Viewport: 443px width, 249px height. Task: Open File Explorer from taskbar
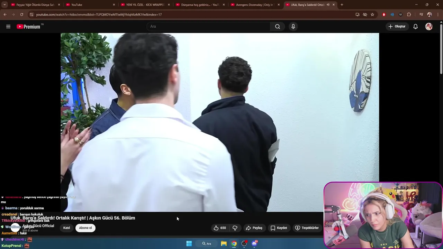coord(224,243)
